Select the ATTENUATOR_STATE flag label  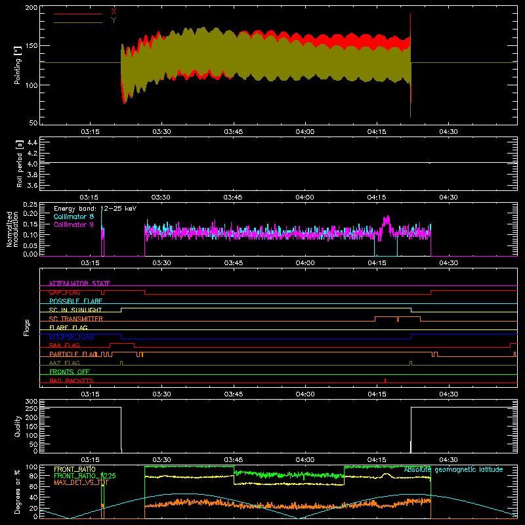pyautogui.click(x=79, y=283)
